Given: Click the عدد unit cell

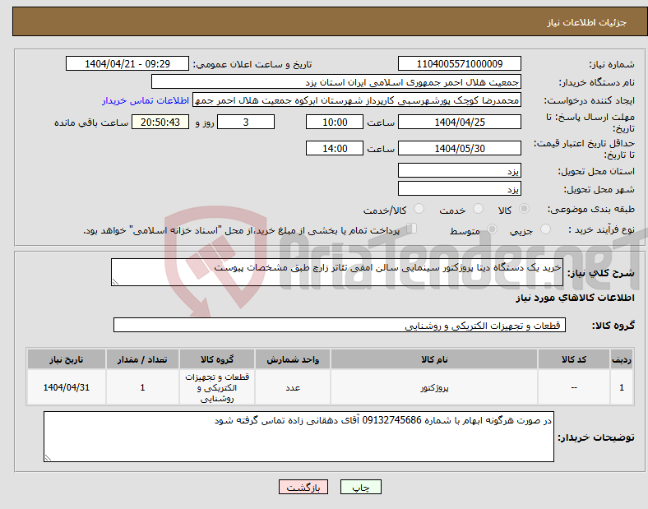Looking at the screenshot, I should click(x=293, y=387).
